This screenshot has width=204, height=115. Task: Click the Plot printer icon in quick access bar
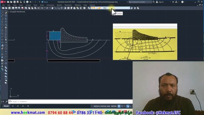click(27, 2)
